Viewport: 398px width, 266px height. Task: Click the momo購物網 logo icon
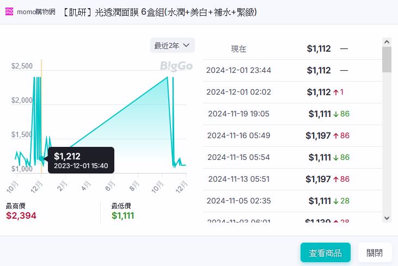click(9, 12)
